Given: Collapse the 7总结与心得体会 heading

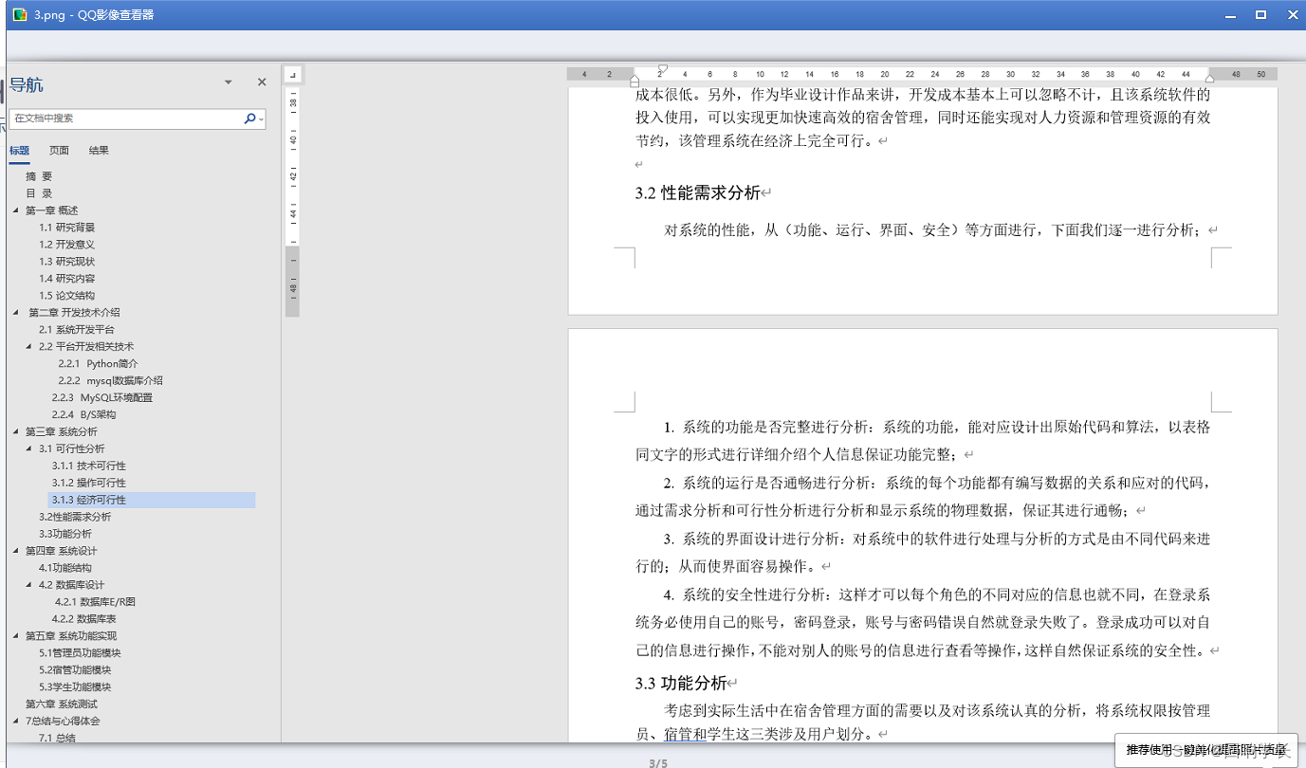Looking at the screenshot, I should [16, 722].
